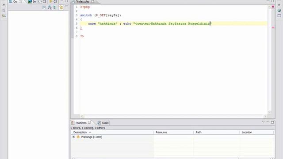Collapse all items in the Outline panel
This screenshot has height=159, width=283.
pos(44,8)
